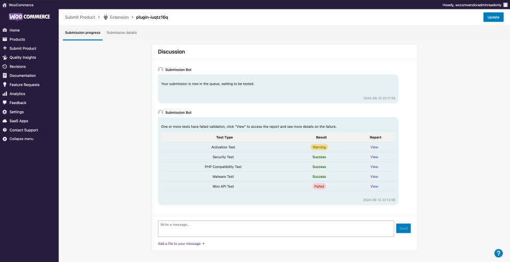Open Products in the sidebar menu
Screen dimensions: 510x262
tap(17, 40)
